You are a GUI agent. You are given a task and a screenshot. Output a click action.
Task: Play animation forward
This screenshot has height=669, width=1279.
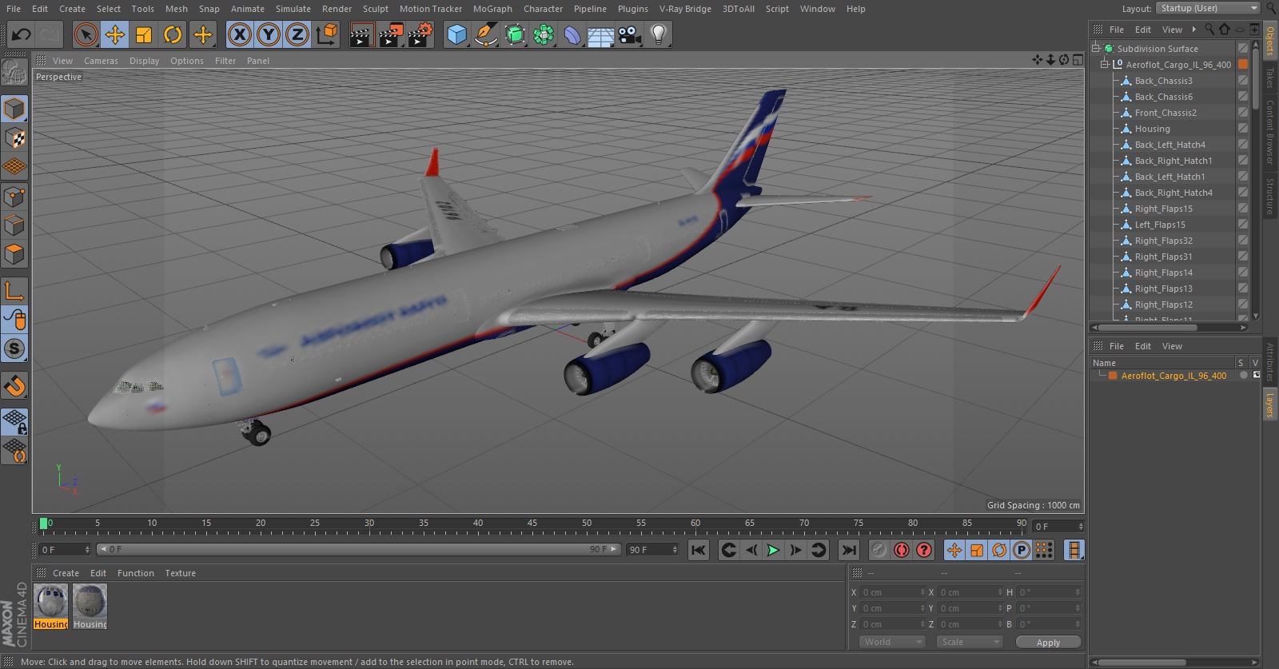click(773, 550)
